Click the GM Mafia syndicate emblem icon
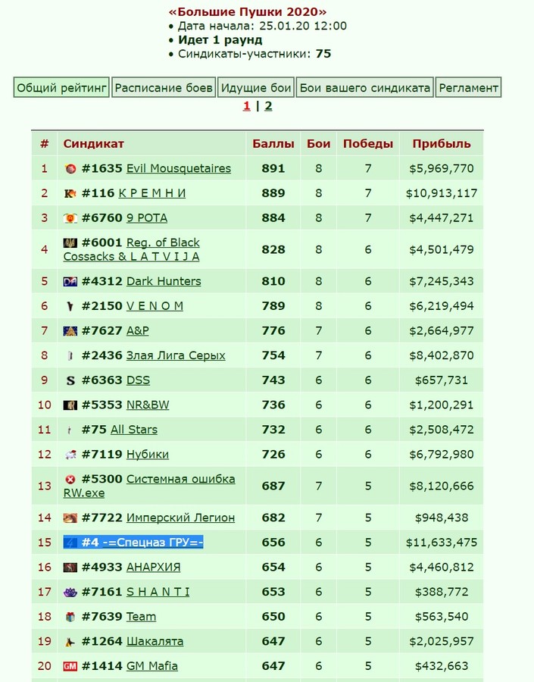Viewport: 534px width, 682px height. (x=70, y=666)
